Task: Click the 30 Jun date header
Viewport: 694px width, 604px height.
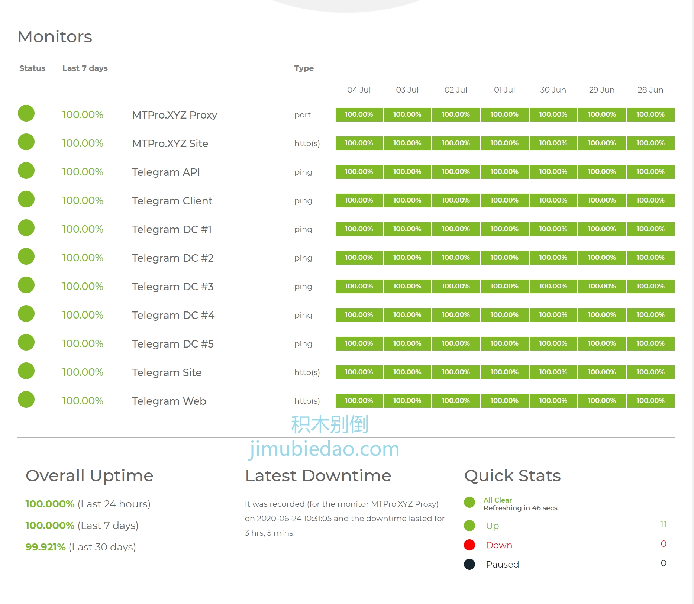Action: 553,90
